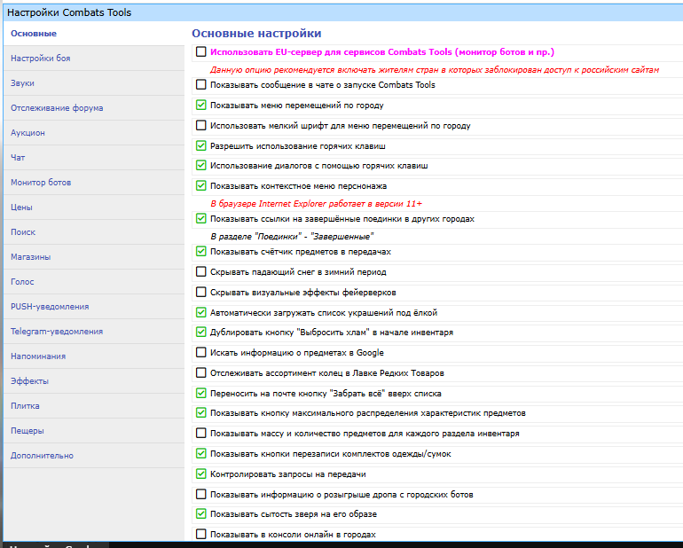Enable "Скрывать падающий снег в зимний период"
The width and height of the screenshot is (683, 548).
(x=200, y=272)
